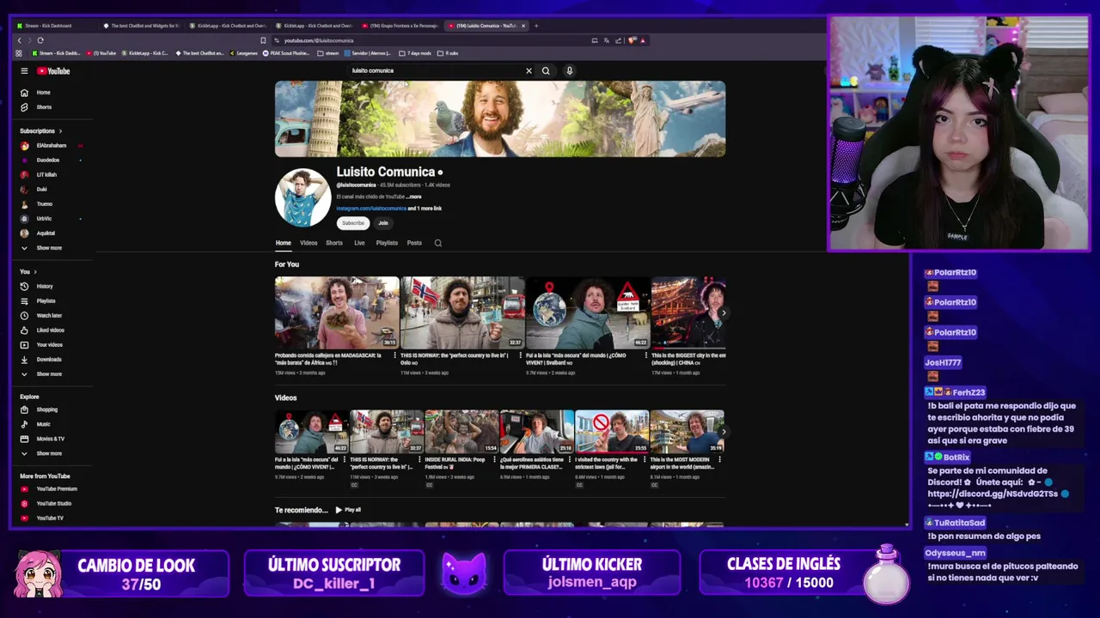Switch to the channel Posts tab
The height and width of the screenshot is (618, 1100).
(x=414, y=243)
